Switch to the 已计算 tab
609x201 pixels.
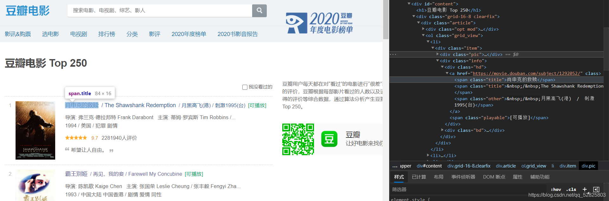pyautogui.click(x=419, y=177)
